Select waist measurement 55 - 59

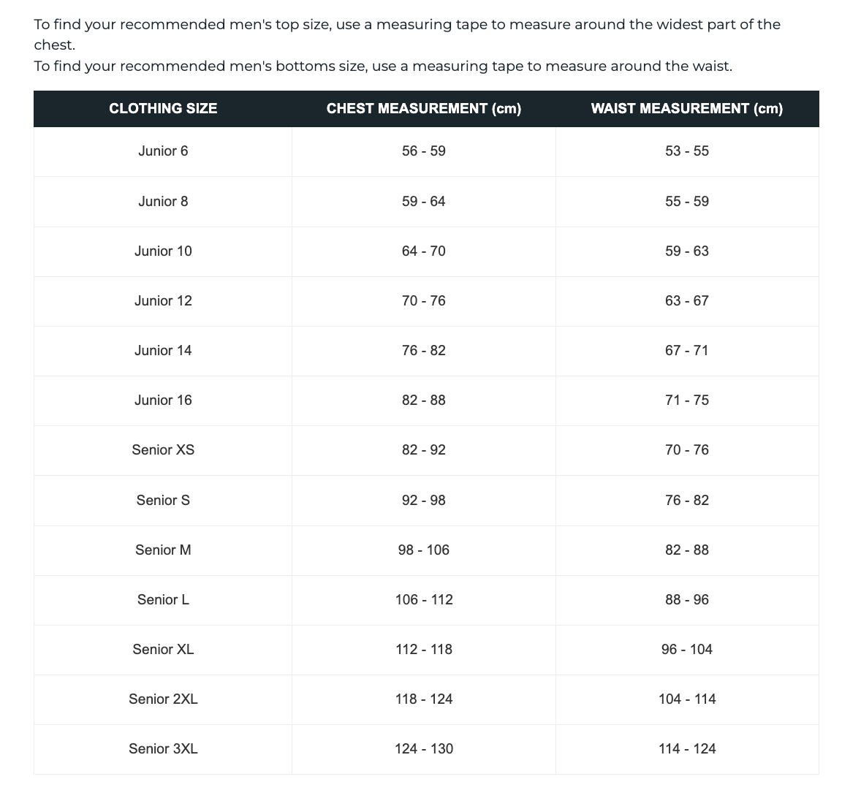(x=687, y=202)
